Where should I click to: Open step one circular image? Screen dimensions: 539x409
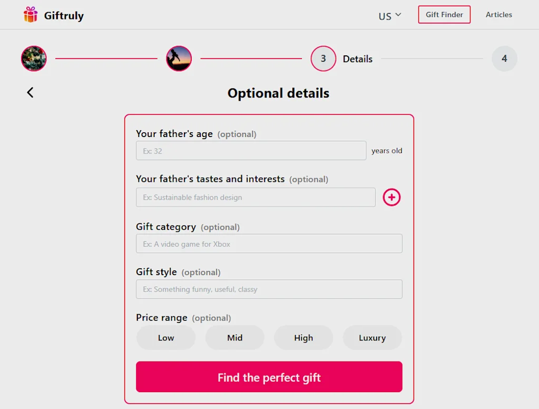coord(34,59)
